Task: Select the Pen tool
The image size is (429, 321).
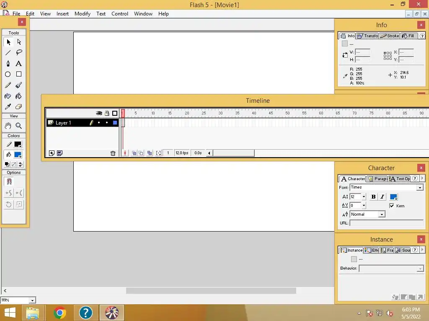Action: click(8, 64)
